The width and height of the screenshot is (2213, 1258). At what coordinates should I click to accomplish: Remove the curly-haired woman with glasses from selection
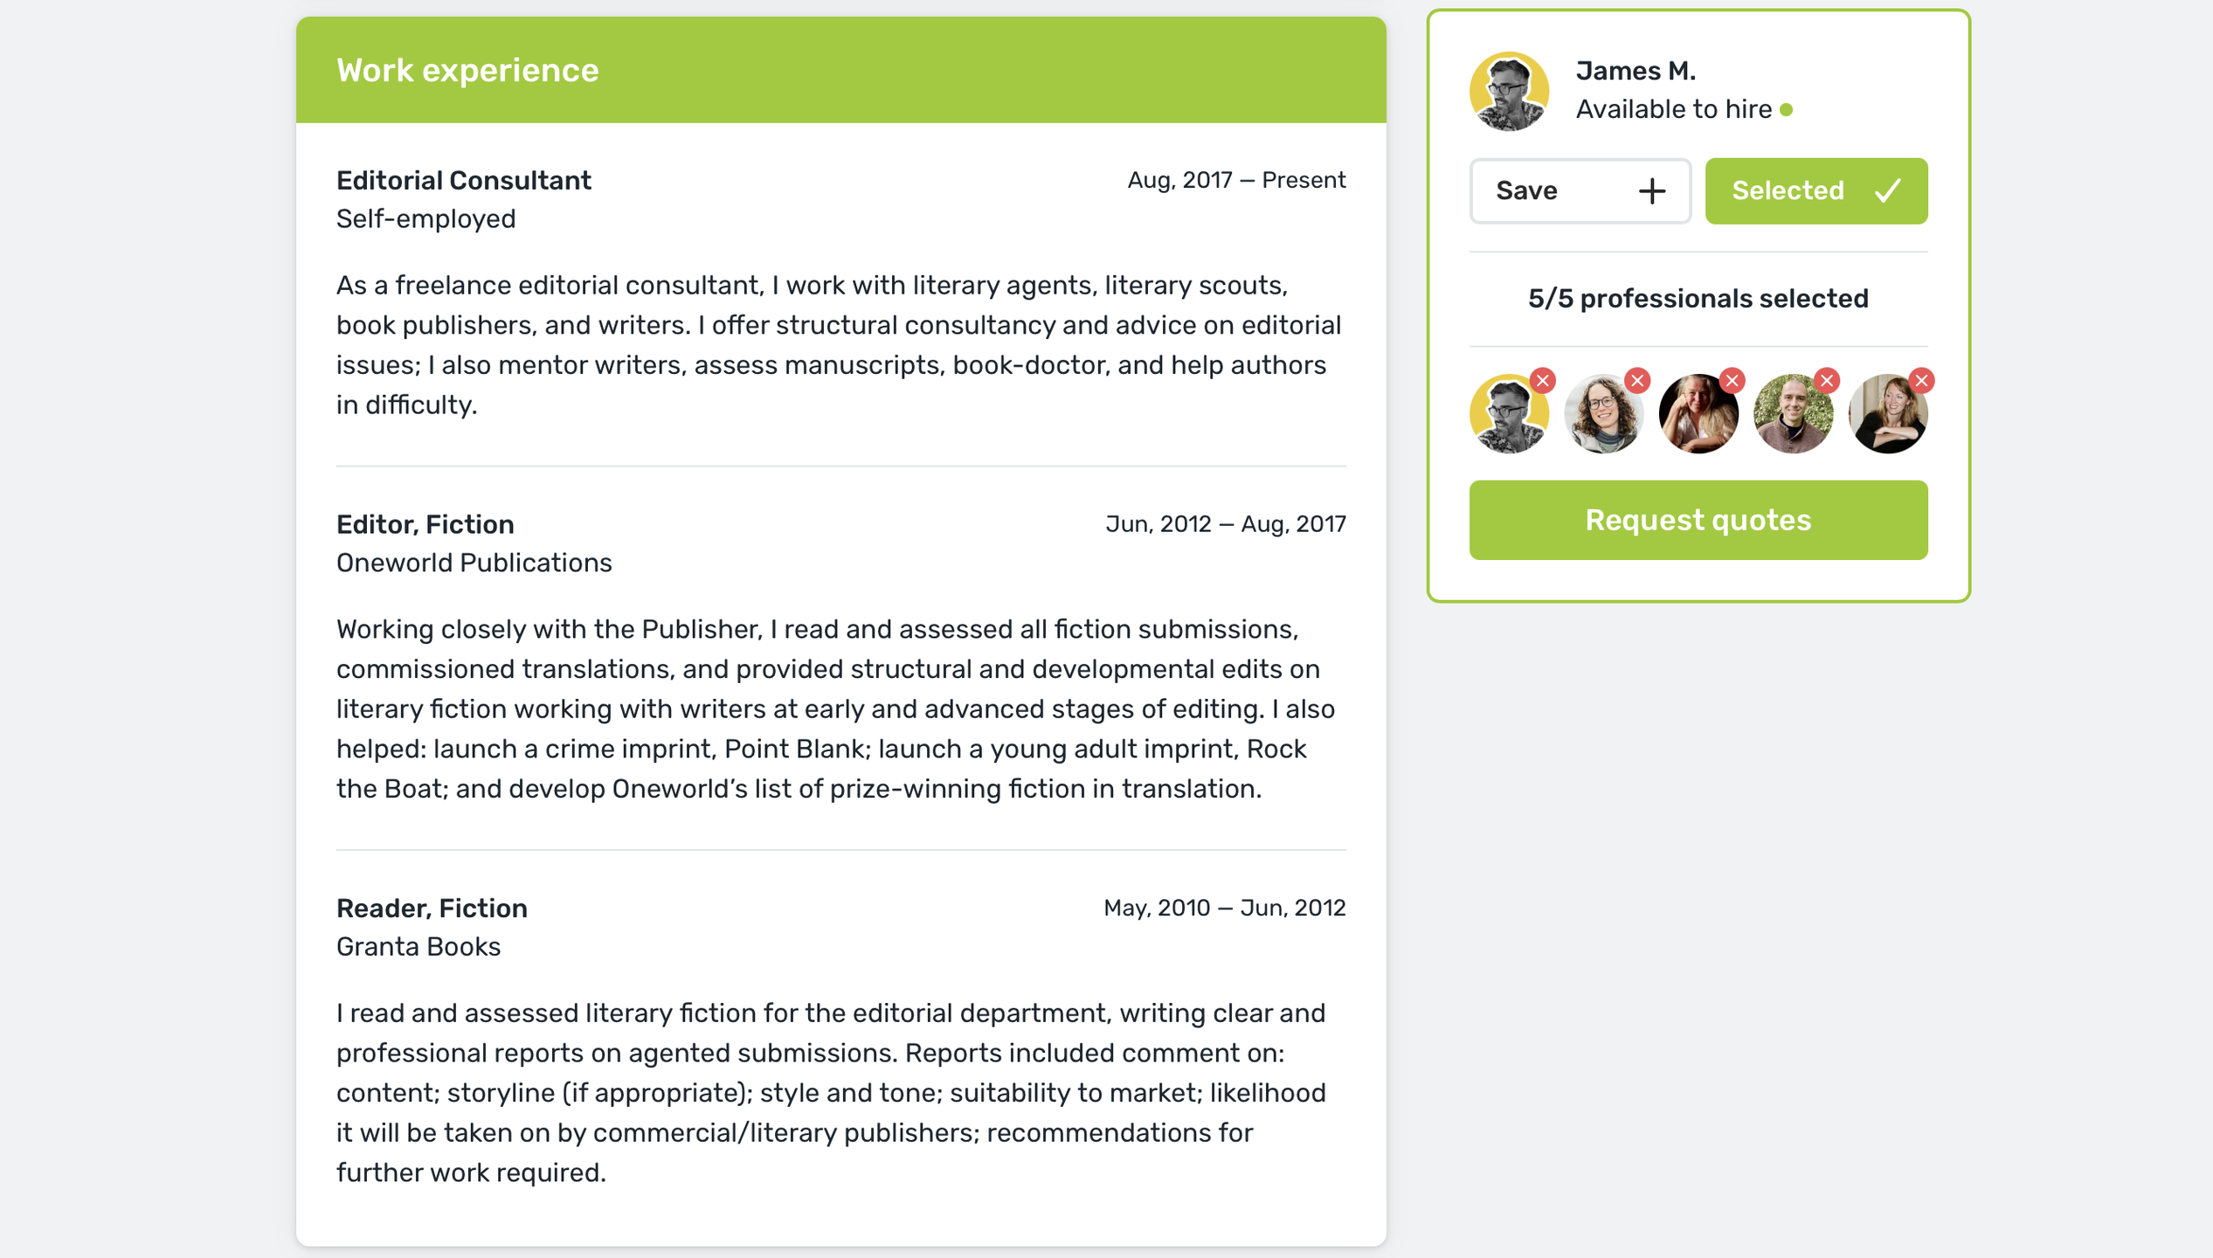1637,381
